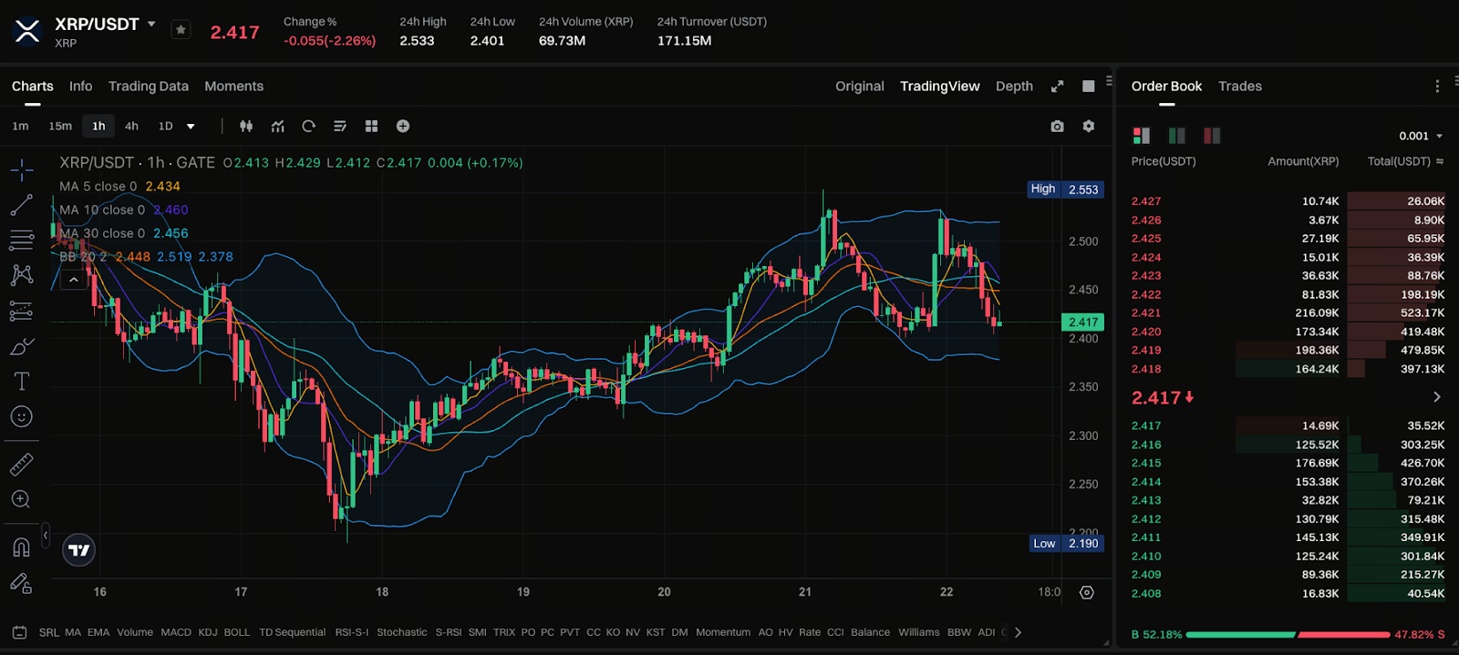Expand more timeframes dropdown arrow after 1D
This screenshot has height=655, width=1459.
coord(191,127)
